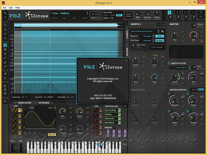
Task: Click the folder icon to browse samples
Action: tap(163, 31)
